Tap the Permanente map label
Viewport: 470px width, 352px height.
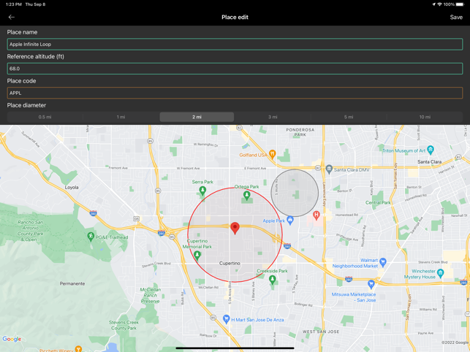pyautogui.click(x=72, y=283)
